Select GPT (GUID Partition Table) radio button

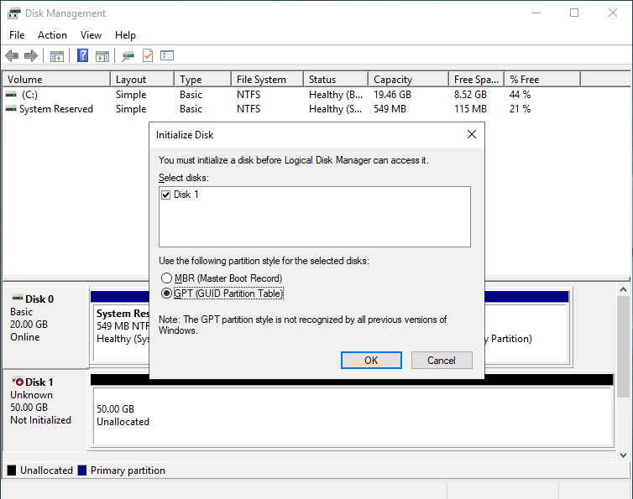pos(166,294)
